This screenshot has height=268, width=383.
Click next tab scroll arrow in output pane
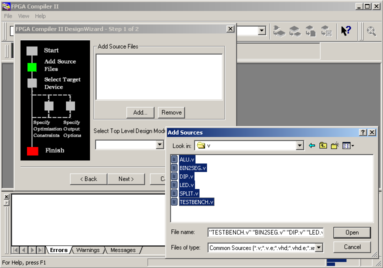pyautogui.click(x=32, y=250)
